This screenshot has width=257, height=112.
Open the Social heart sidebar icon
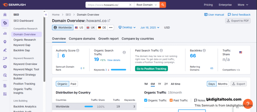5,67
